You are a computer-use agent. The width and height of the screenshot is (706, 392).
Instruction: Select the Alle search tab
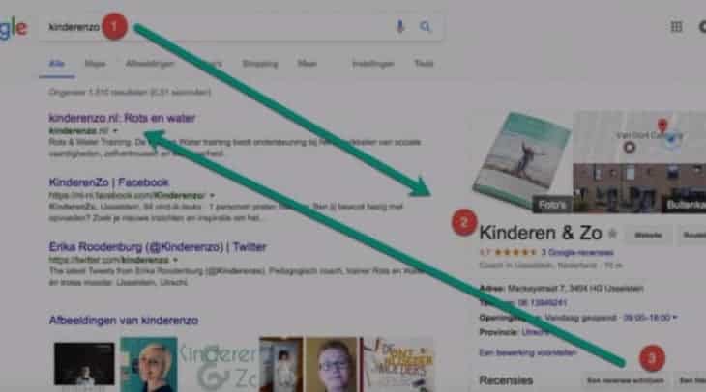56,64
